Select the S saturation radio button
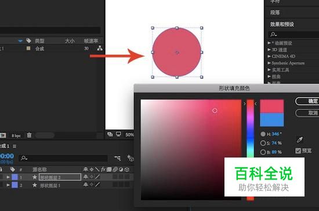Screen dimensions: 319x211 tap(263, 143)
